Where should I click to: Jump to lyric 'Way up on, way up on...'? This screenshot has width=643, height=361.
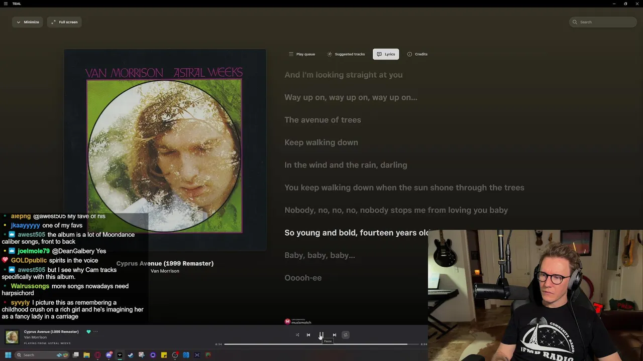[351, 97]
